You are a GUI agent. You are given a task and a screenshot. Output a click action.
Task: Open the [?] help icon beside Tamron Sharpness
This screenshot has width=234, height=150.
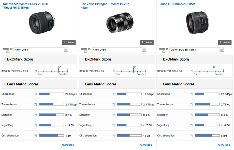click(35, 94)
